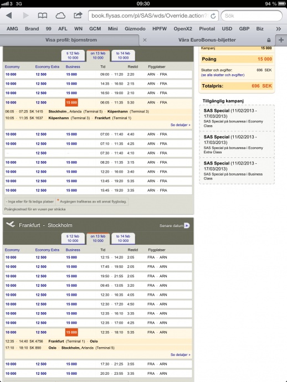287x382 pixels.
Task: Click the 17:45 - 19:50 return time
Action: 111,267
